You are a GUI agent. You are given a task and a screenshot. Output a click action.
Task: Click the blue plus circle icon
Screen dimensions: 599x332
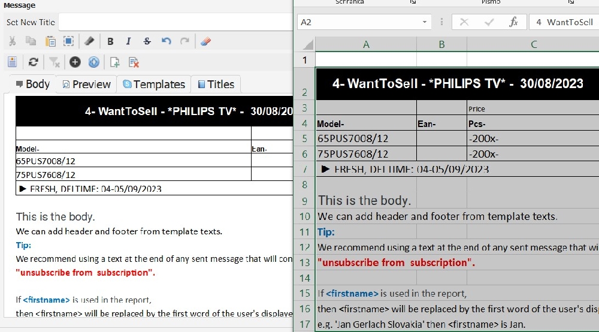click(93, 62)
